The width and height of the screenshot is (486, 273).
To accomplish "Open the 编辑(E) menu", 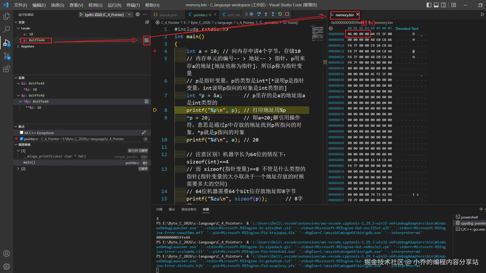I will tap(39, 5).
